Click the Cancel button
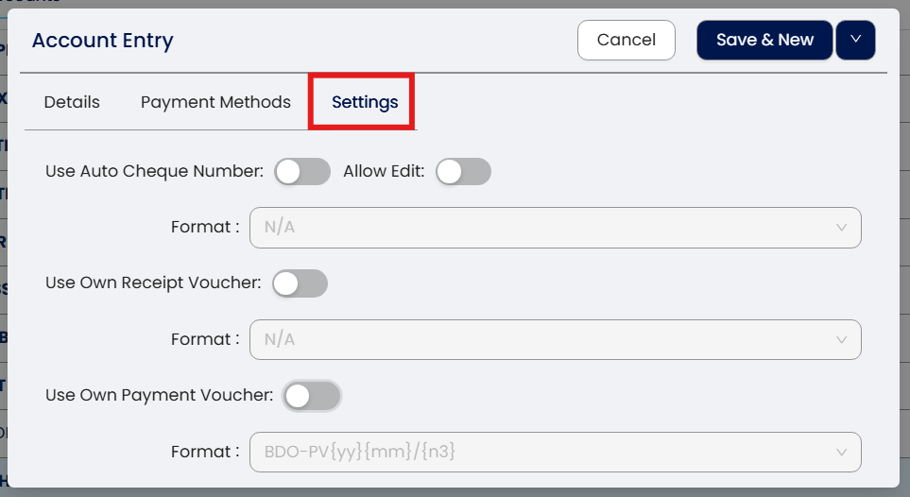910x497 pixels. point(626,40)
